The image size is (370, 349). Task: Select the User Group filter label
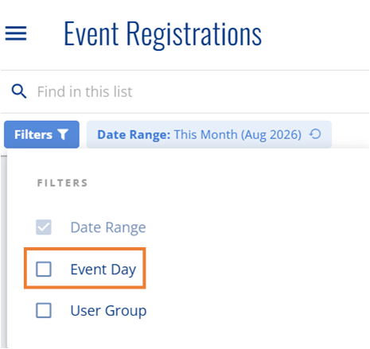click(x=108, y=311)
